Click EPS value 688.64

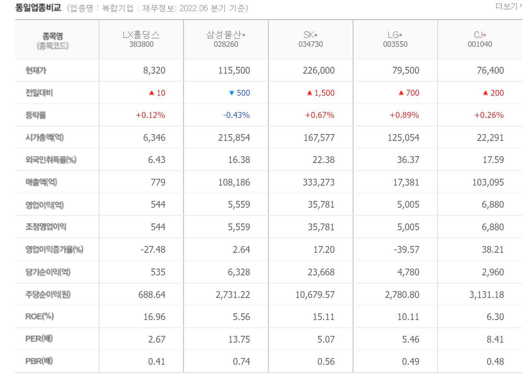coord(152,295)
